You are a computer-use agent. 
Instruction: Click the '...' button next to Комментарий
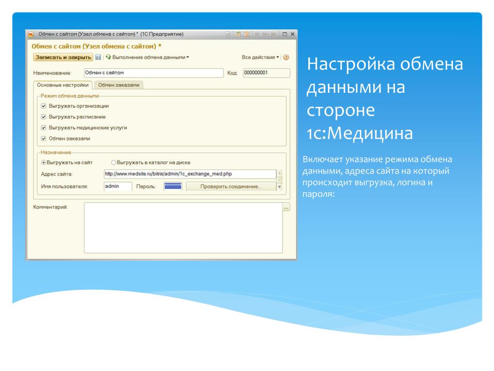point(287,207)
